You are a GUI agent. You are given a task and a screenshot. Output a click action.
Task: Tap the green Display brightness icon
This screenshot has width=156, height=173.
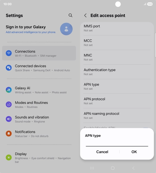click(9, 157)
